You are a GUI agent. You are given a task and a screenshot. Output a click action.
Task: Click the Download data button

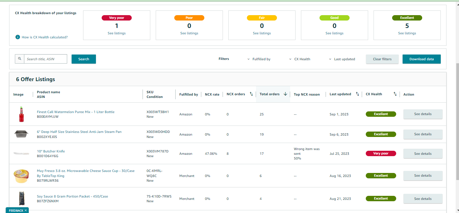(422, 59)
